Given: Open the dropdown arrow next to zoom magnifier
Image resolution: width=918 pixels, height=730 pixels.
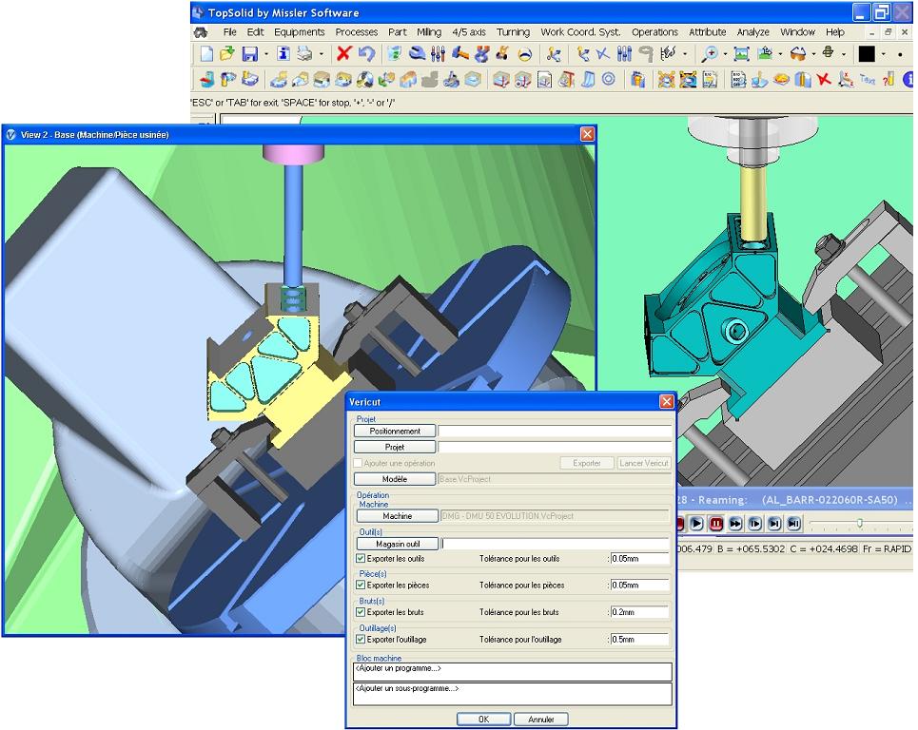Looking at the screenshot, I should click(x=725, y=54).
